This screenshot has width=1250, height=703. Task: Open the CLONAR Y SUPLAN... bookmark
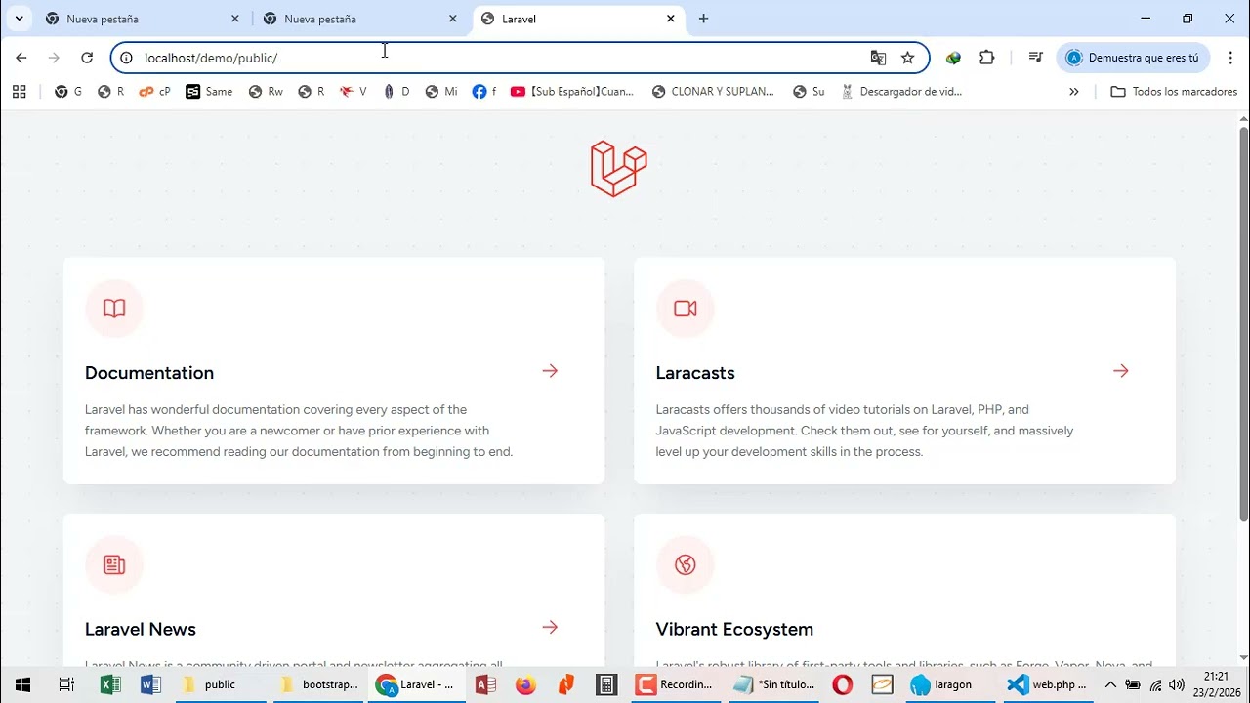click(713, 92)
